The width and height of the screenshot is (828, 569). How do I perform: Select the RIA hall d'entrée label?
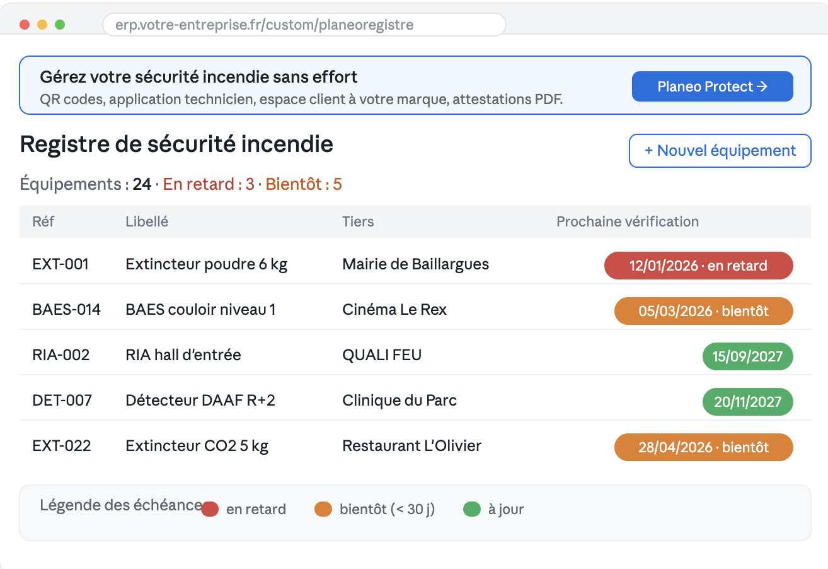[x=183, y=355]
